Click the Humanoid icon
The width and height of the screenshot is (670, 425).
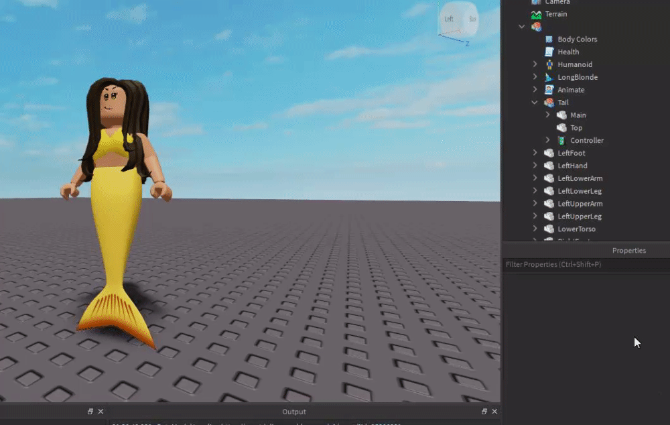pos(549,64)
